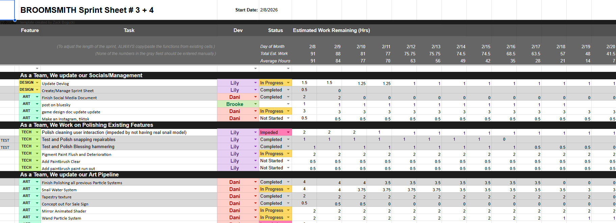The image size is (616, 223).
Task: Select the 2/14 date column header
Action: (x=461, y=47)
